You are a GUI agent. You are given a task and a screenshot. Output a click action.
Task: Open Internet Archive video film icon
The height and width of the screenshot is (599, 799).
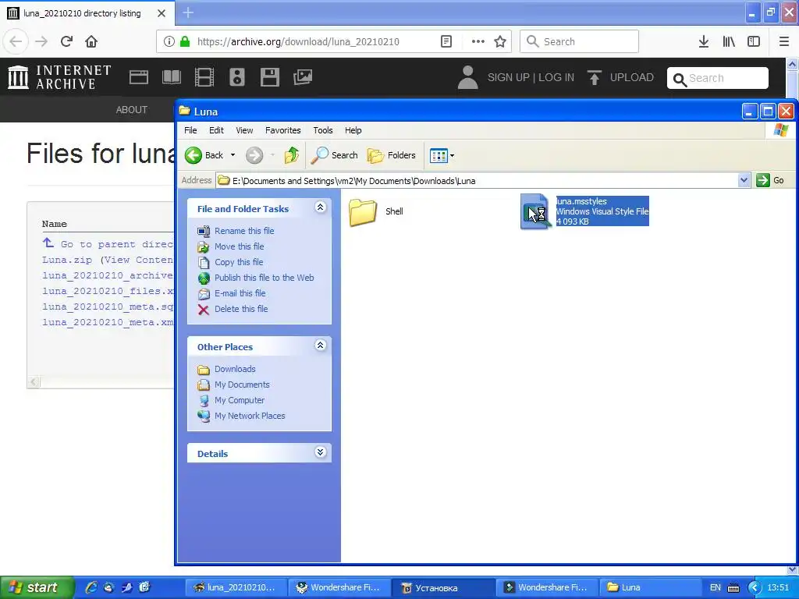pyautogui.click(x=204, y=77)
